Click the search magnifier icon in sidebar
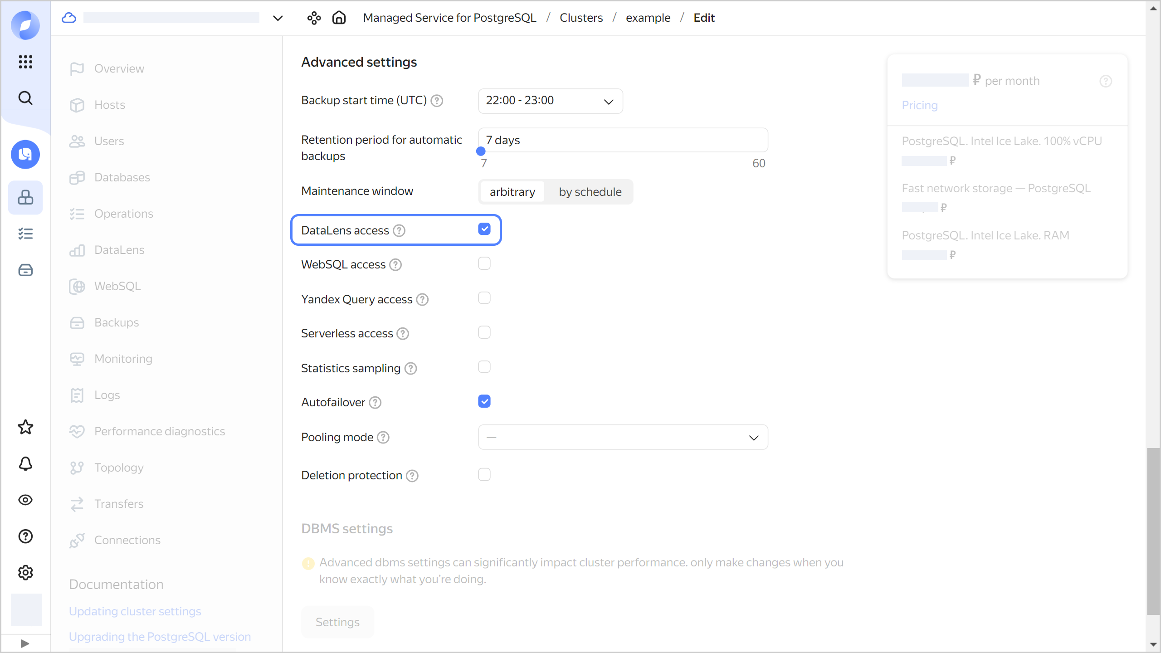Screen dimensions: 1161x653 pyautogui.click(x=25, y=98)
